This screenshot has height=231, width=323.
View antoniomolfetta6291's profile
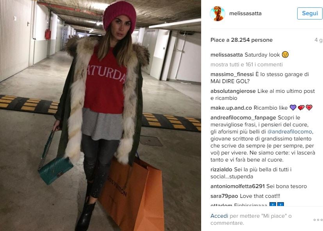(x=237, y=186)
